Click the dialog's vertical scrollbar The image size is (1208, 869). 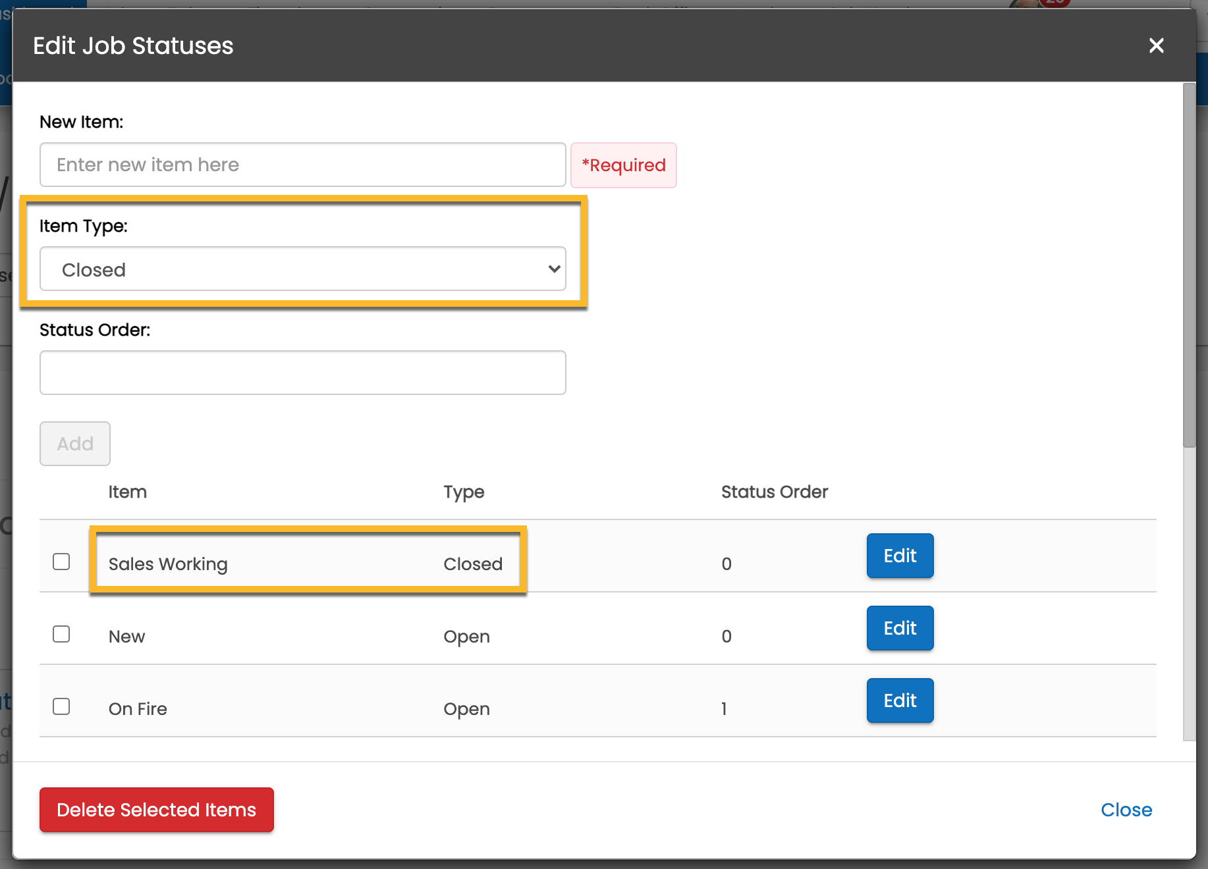coord(1189,265)
